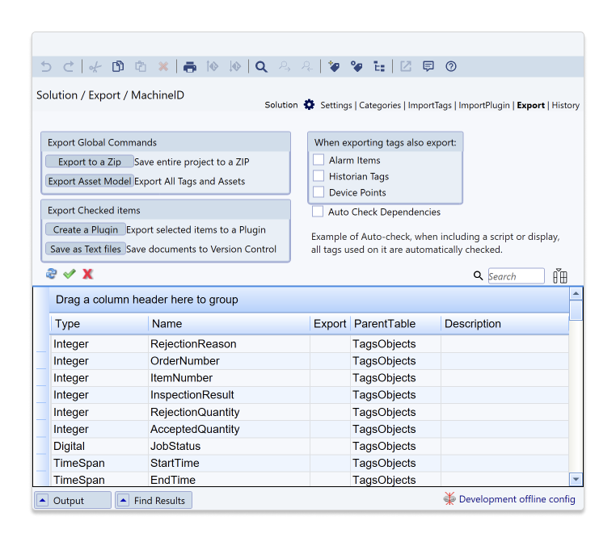616x542 pixels.
Task: Click the Export to a Zip button
Action: point(89,162)
